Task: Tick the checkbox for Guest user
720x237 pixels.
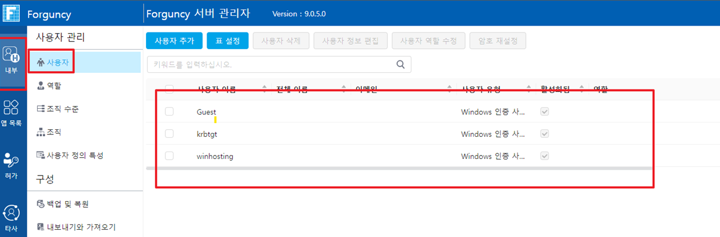Action: coord(169,112)
